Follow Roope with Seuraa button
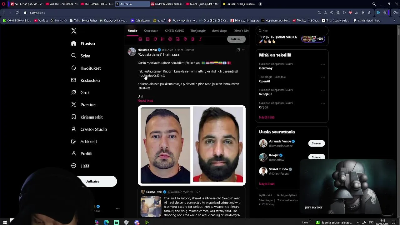 317,157
